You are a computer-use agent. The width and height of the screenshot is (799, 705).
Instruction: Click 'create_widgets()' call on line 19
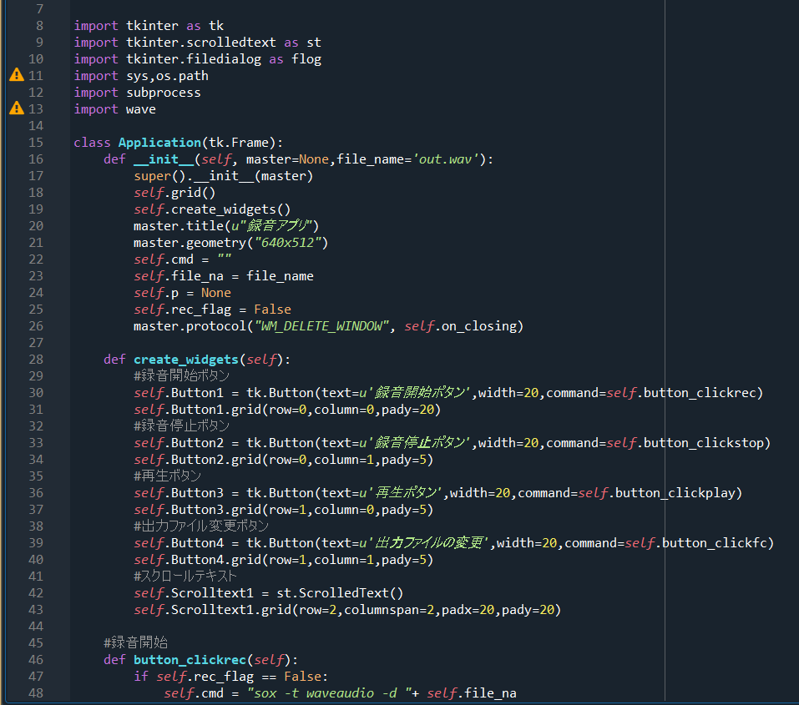[x=230, y=209]
